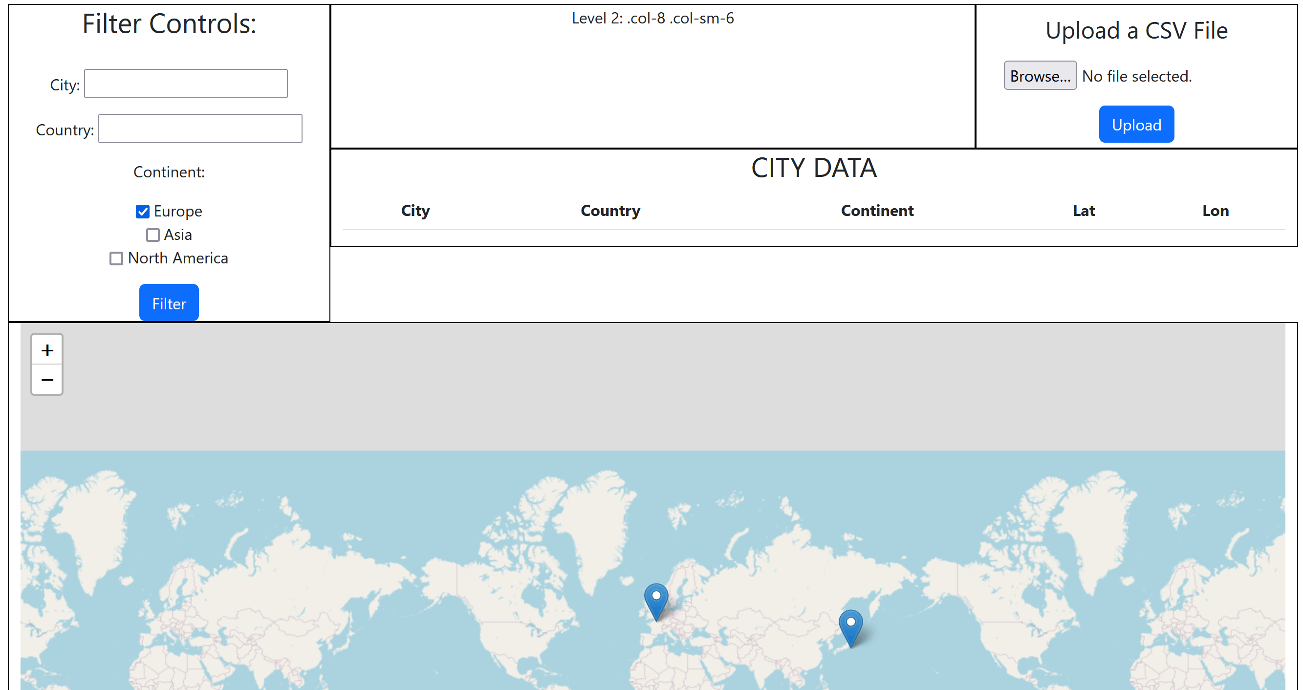Click the Continent column header
The width and height of the screenshot is (1303, 690).
[877, 211]
